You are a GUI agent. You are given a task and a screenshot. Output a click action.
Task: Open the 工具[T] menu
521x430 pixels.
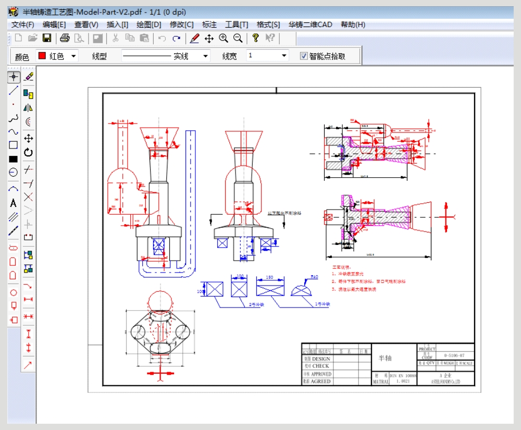point(237,24)
